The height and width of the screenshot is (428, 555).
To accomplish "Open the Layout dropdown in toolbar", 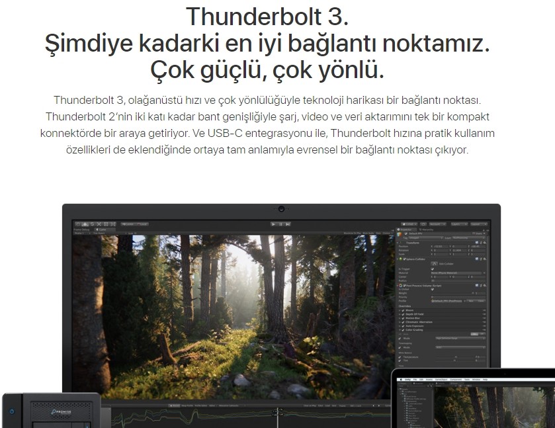I will [480, 224].
